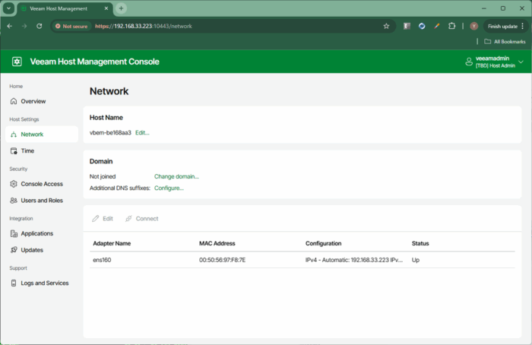Open the new tab plus button
The width and height of the screenshot is (532, 345).
(x=121, y=8)
